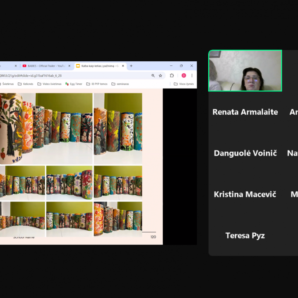Open the Chrome three-dot menu
Screen dimensions: 298x298
point(192,76)
